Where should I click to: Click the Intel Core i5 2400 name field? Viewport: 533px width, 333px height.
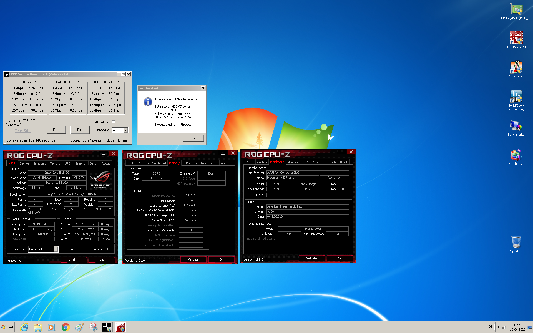click(x=57, y=173)
